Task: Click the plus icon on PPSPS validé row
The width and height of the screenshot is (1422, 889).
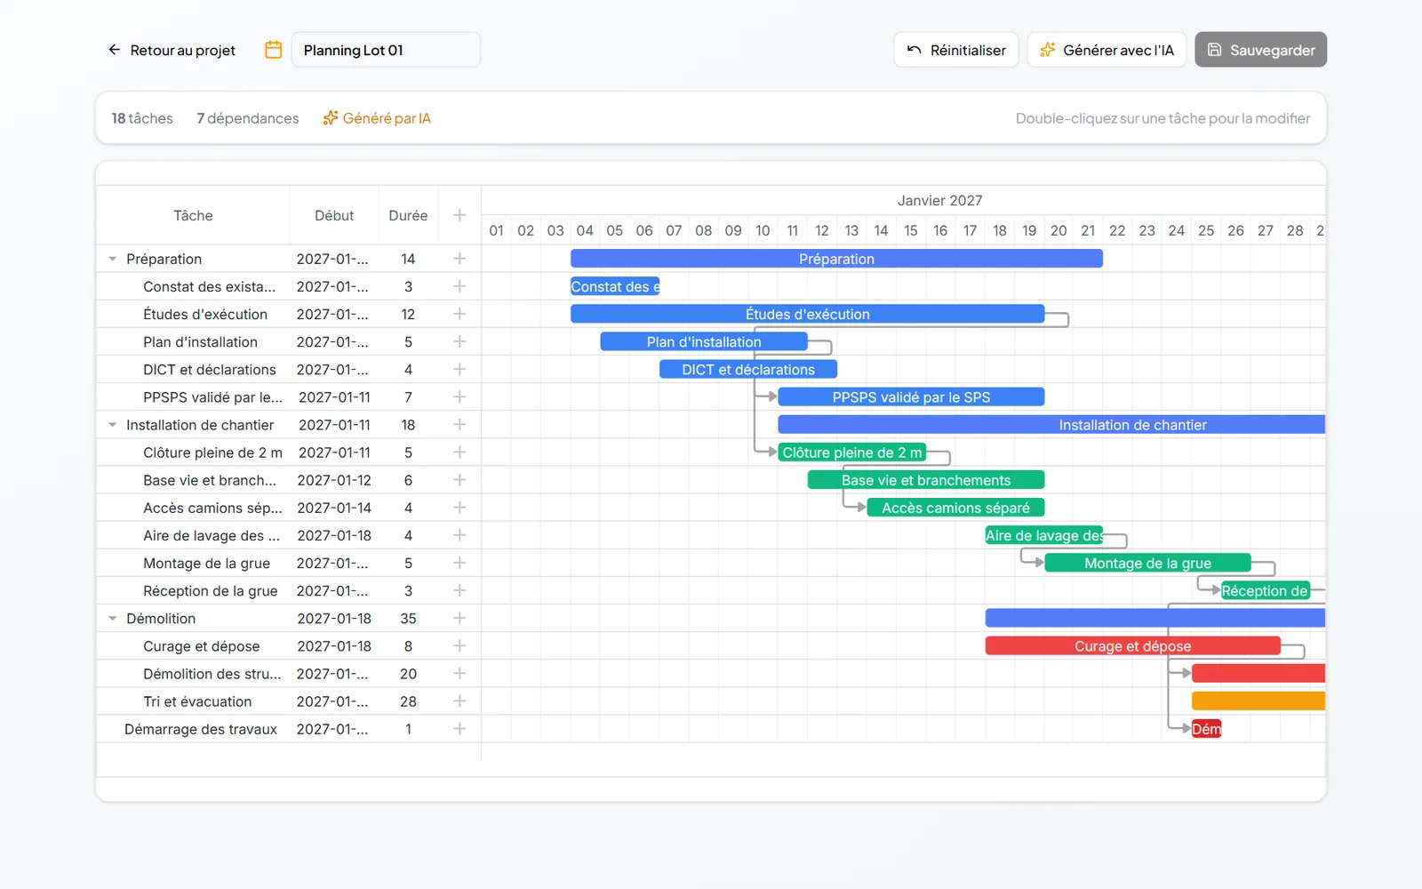Action: [459, 396]
